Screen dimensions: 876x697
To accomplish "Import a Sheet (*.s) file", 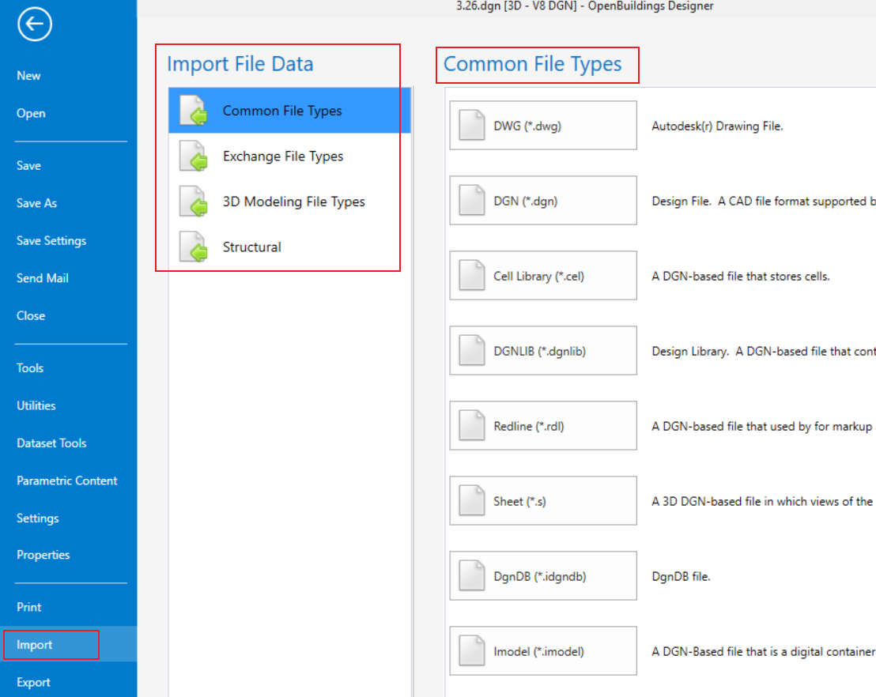I will [x=543, y=501].
